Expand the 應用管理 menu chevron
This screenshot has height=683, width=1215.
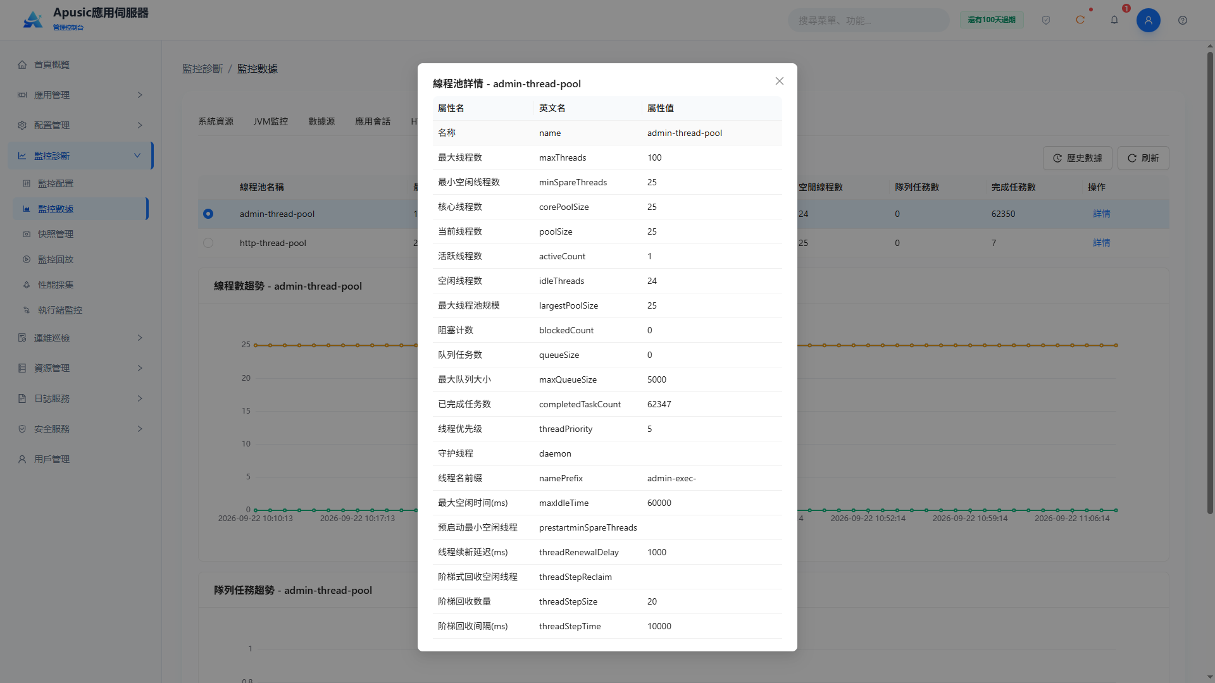140,95
